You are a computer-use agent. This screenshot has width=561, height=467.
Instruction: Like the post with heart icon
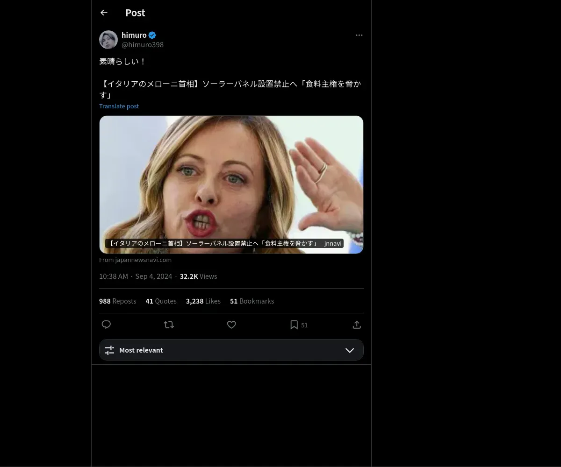pos(231,325)
